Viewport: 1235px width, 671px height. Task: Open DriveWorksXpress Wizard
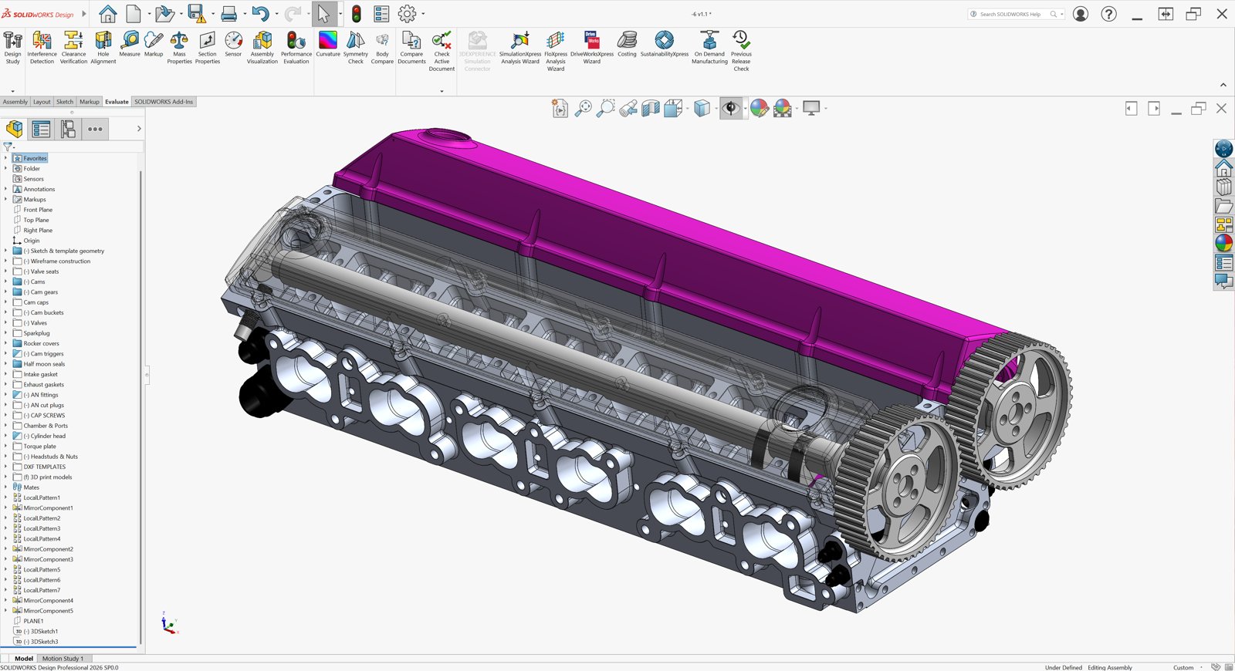592,48
